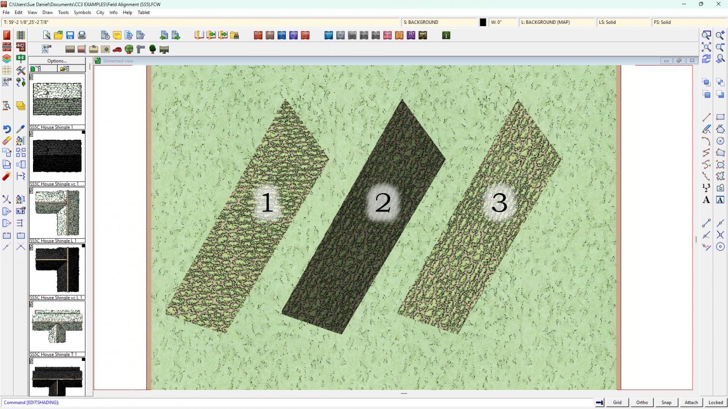Open the FS: Solid fill style selector
The width and height of the screenshot is (728, 409).
[679, 22]
